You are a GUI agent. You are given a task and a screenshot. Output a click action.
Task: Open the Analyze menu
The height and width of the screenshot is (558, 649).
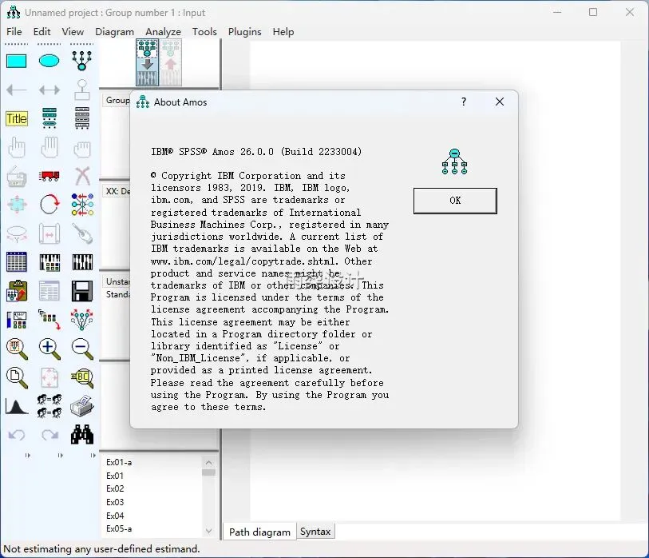[163, 32]
